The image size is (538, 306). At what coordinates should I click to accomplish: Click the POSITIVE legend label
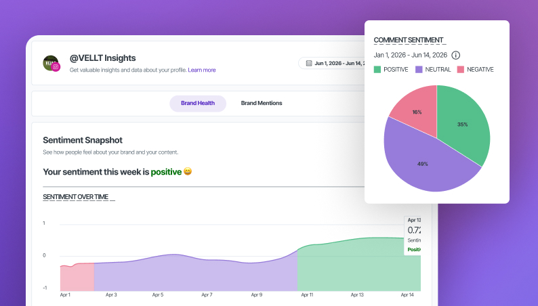[396, 70]
